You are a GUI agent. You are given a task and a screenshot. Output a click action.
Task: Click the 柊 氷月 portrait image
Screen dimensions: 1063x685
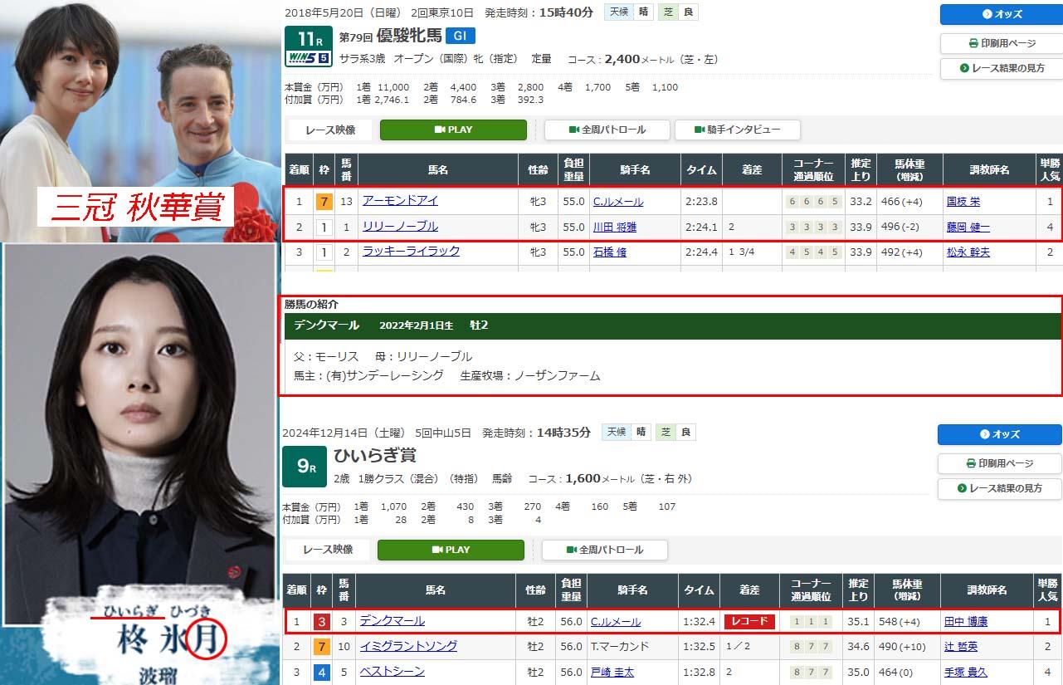click(139, 432)
